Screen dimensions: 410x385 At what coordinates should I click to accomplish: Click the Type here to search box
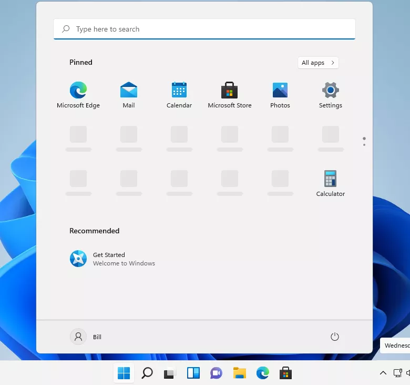(x=204, y=29)
